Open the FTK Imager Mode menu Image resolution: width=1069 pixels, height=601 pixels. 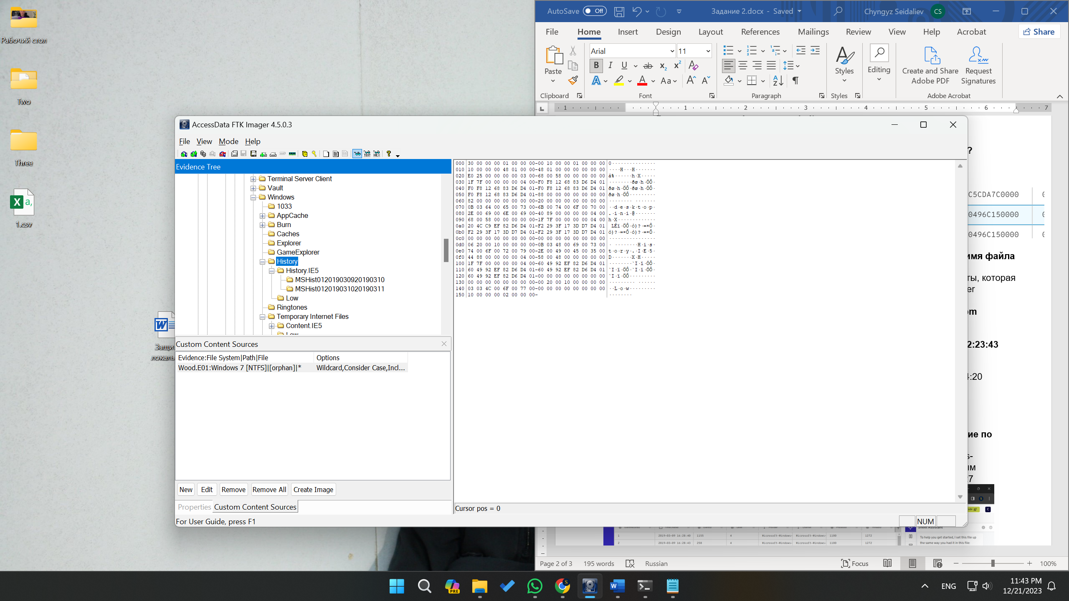tap(228, 141)
